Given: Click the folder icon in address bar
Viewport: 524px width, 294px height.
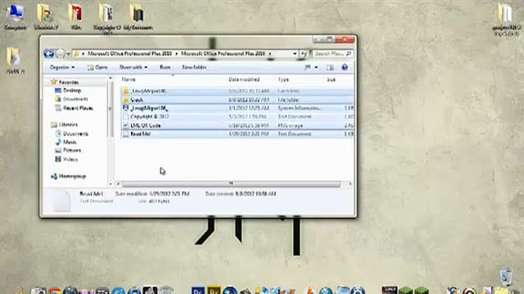Looking at the screenshot, I should point(76,54).
